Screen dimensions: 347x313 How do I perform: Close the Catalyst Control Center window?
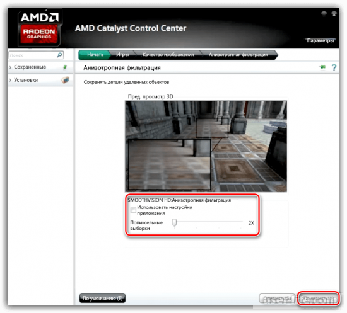click(x=334, y=14)
